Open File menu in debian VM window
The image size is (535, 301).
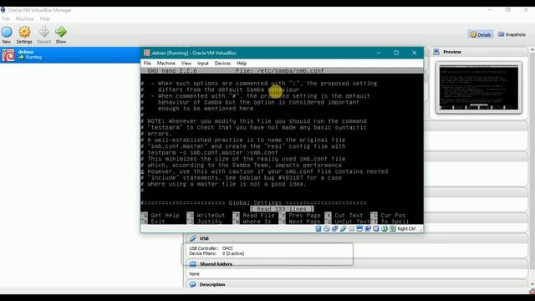pos(147,64)
